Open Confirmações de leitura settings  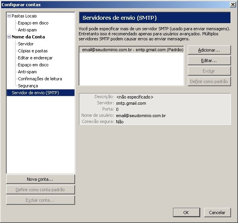pyautogui.click(x=40, y=79)
